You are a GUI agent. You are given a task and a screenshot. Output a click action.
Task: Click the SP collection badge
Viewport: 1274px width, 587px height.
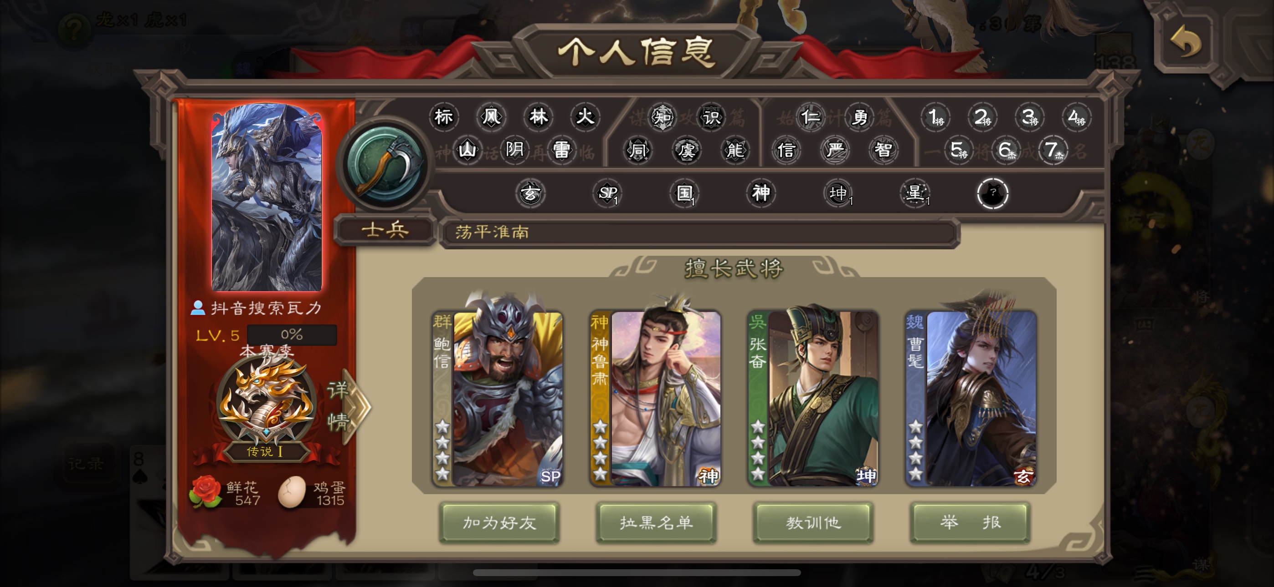tap(608, 192)
